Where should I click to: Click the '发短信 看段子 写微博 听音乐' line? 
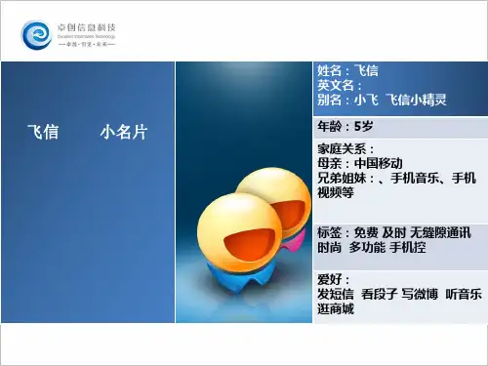tap(399, 294)
